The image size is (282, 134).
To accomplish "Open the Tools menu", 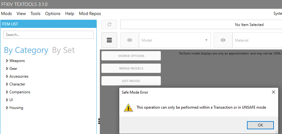I will [x=35, y=13].
